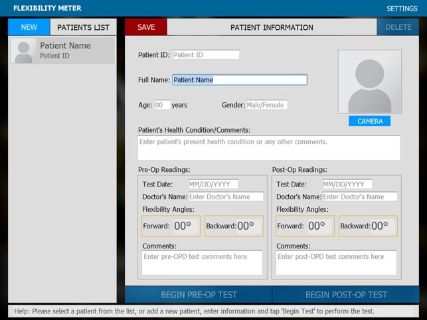
Task: Switch to the PATIENTS LIST tab
Action: (83, 27)
